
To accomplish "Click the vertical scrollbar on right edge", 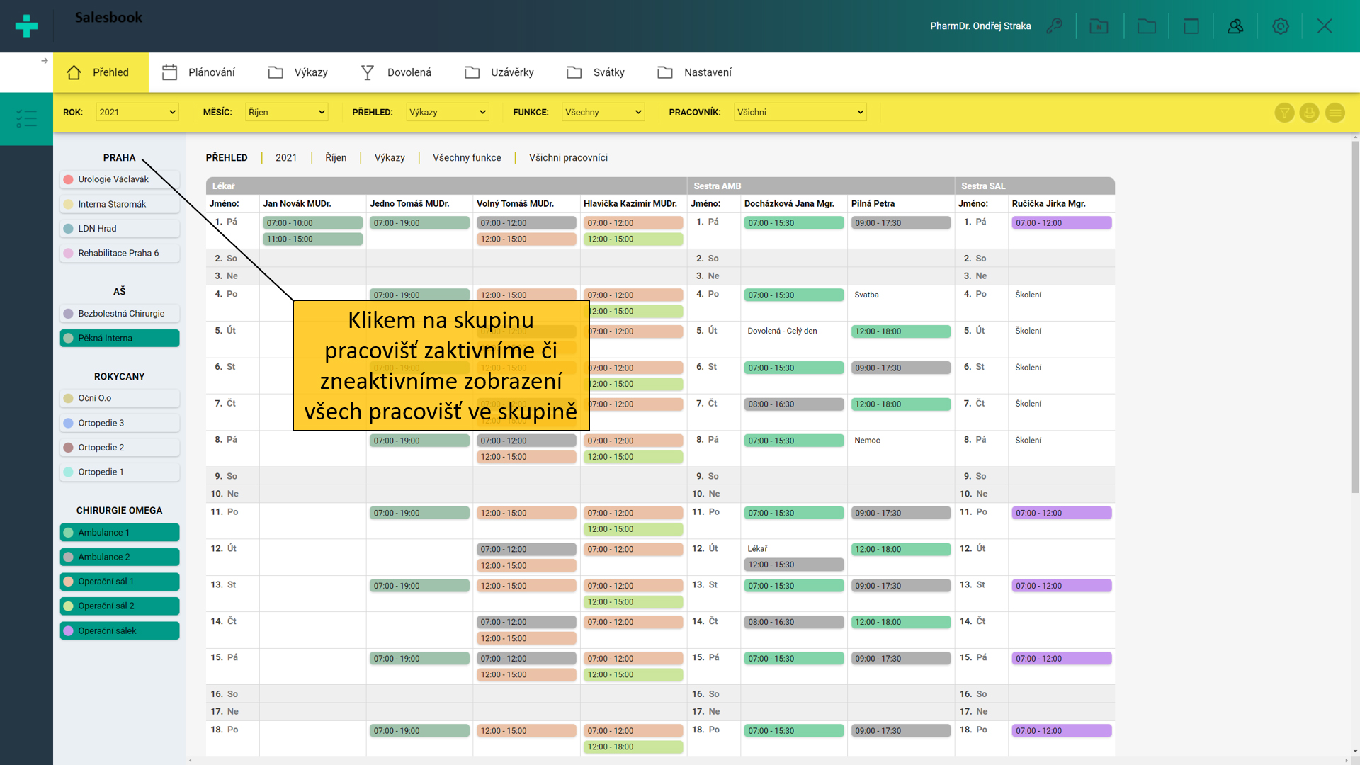I will pos(1354,315).
